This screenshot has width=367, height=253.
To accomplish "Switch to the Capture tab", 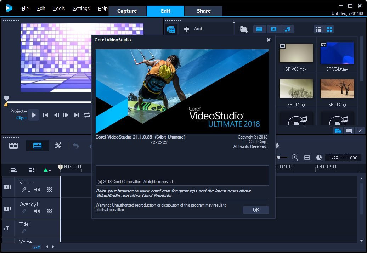I will [x=127, y=11].
